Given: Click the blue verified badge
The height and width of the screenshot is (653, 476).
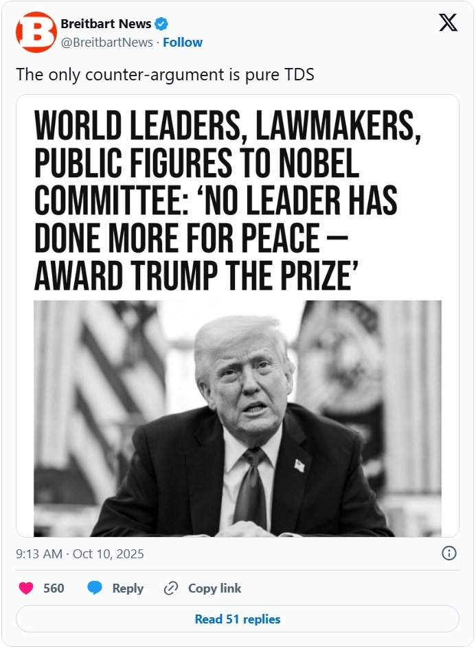Looking at the screenshot, I should coord(161,25).
